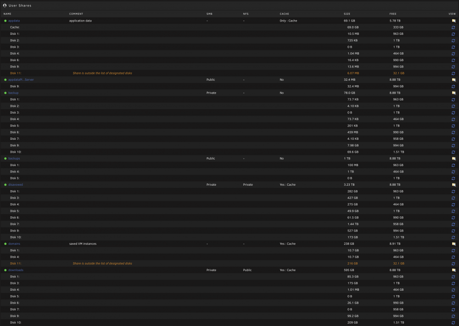Screen dimensions: 459x326
Task: Click 'Only : Cache' value for appdata
Action: click(x=288, y=21)
